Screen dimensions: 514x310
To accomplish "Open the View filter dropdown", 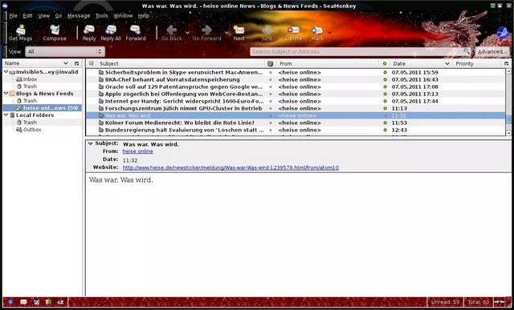I will click(65, 51).
